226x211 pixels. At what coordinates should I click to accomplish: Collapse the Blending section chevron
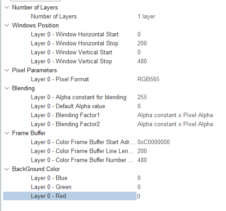coord(7,88)
